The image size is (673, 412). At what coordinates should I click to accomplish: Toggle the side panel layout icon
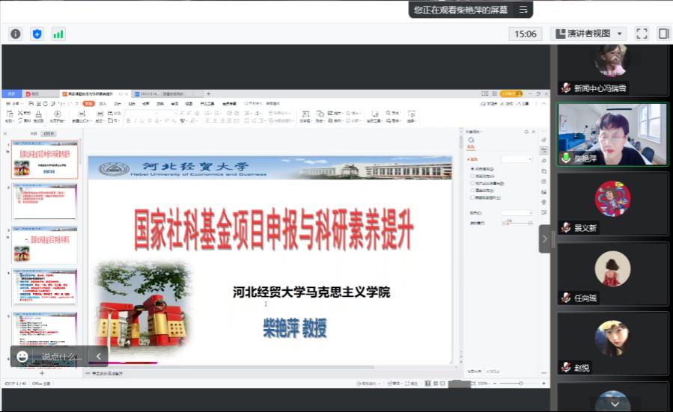663,34
